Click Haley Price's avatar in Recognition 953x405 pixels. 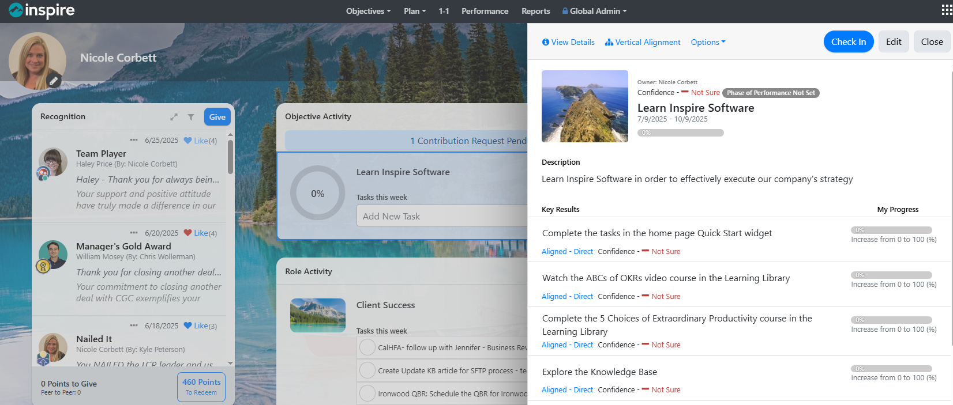coord(52,162)
